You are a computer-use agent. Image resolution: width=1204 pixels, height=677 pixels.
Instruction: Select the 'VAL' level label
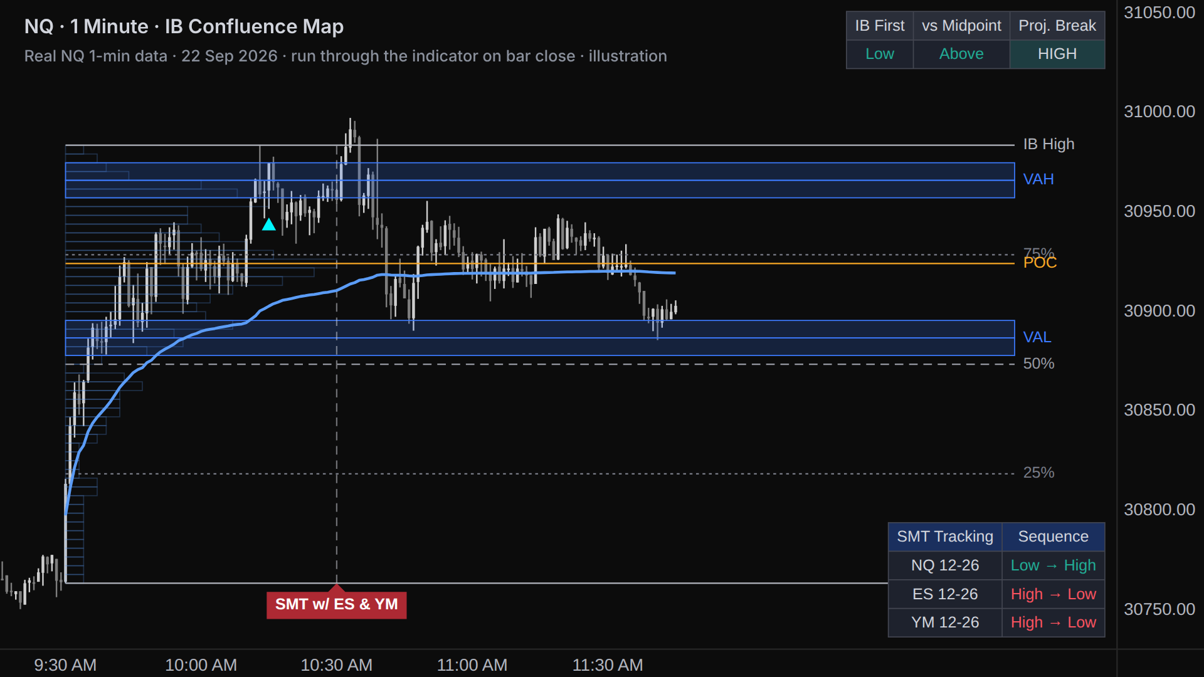coord(1037,337)
